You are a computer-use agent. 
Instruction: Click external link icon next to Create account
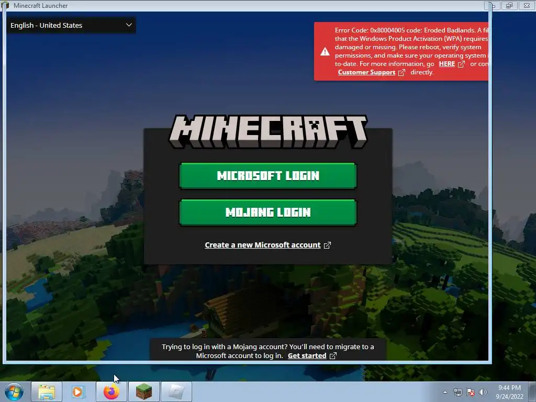click(327, 245)
